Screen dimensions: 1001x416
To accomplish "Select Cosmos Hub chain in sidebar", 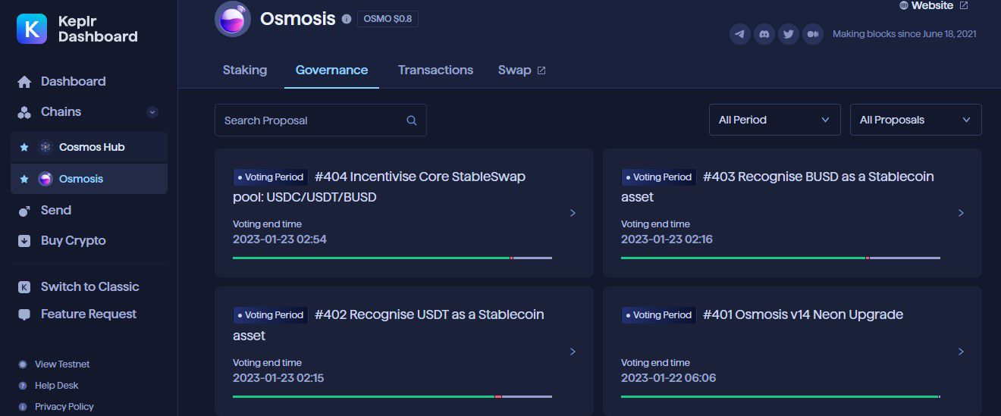I will point(89,147).
